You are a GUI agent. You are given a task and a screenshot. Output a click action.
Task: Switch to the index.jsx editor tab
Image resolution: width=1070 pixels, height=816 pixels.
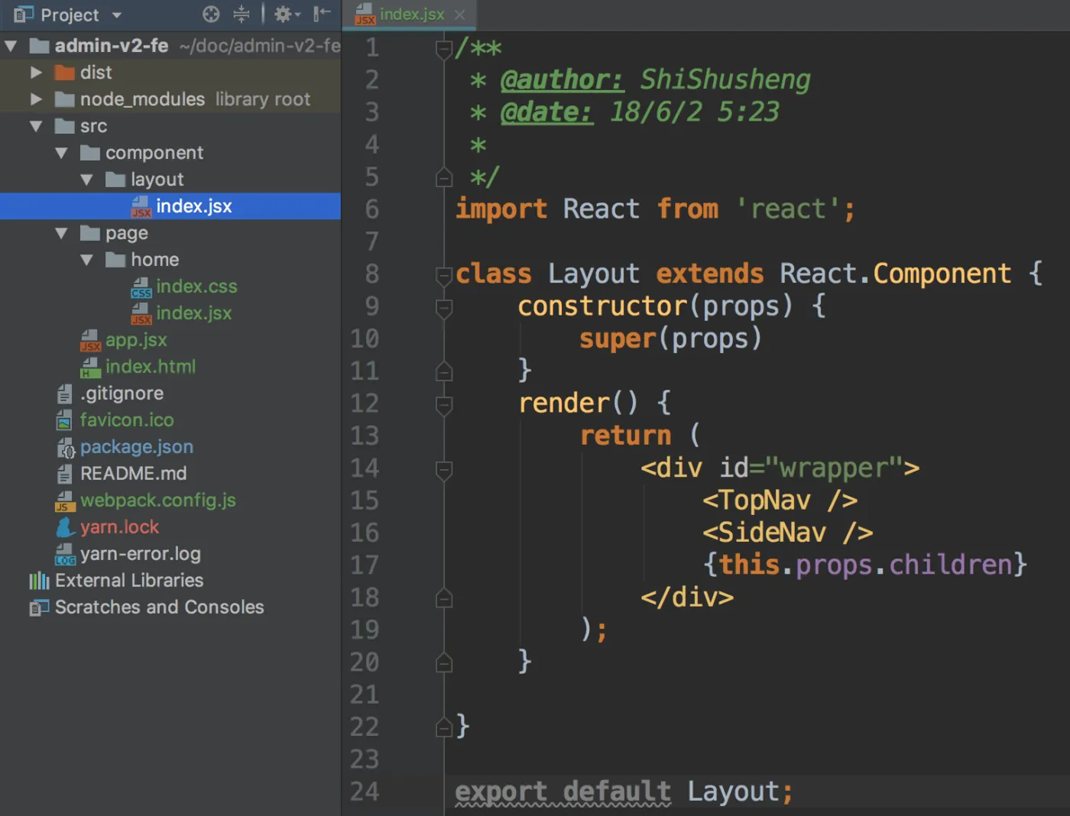coord(410,15)
